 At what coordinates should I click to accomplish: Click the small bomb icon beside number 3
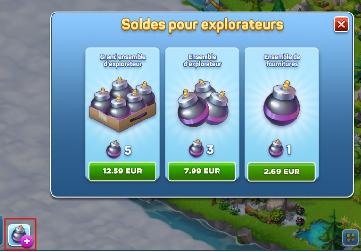pos(196,148)
